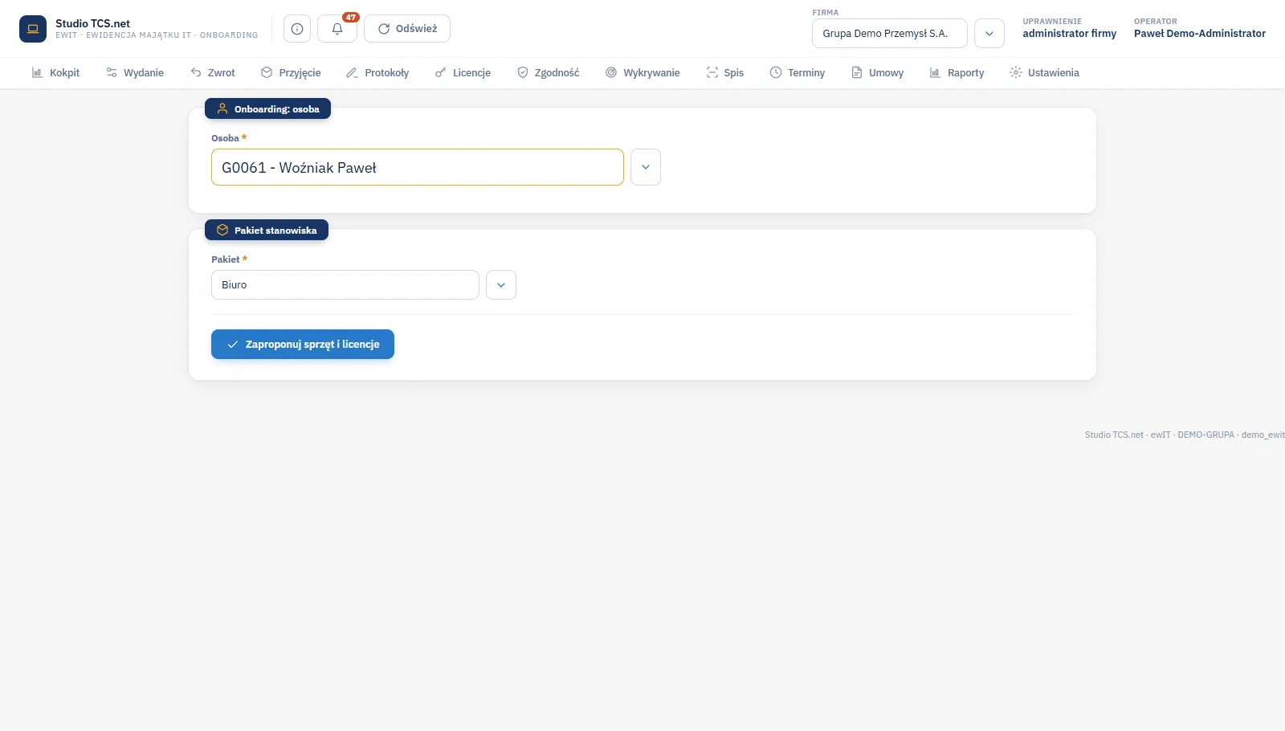Click the Raporty bar chart icon

click(x=935, y=72)
